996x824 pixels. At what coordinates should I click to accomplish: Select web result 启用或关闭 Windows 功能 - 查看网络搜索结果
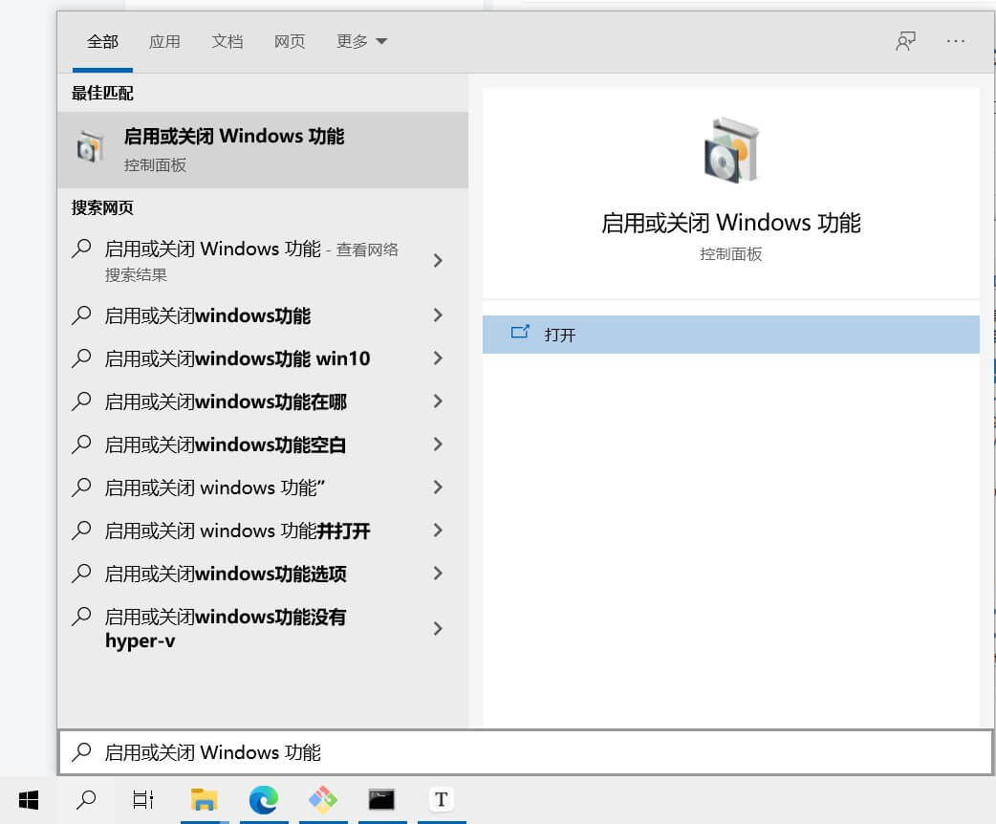coord(263,260)
